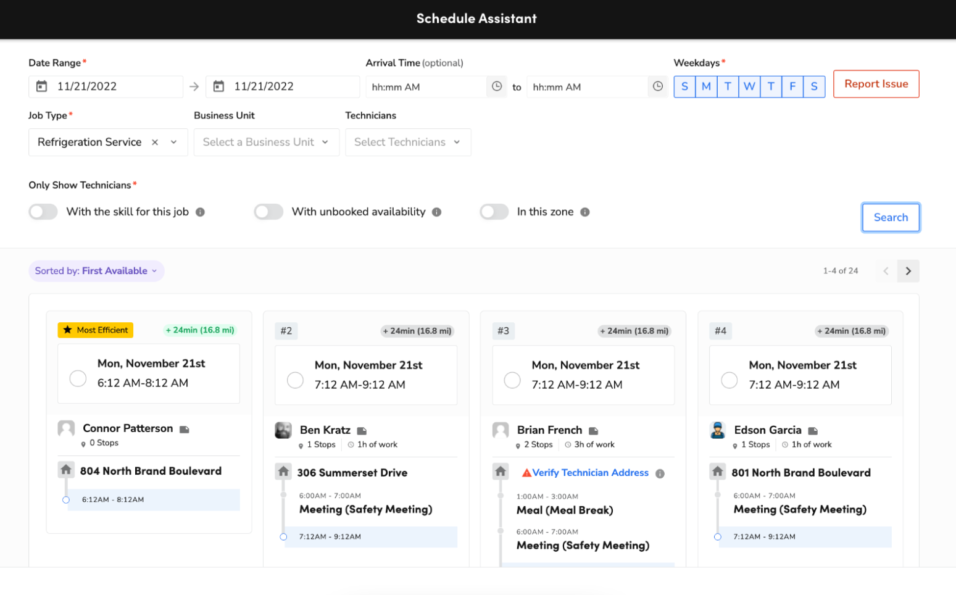Image resolution: width=956 pixels, height=595 pixels.
Task: Click the Search button
Action: pyautogui.click(x=891, y=217)
